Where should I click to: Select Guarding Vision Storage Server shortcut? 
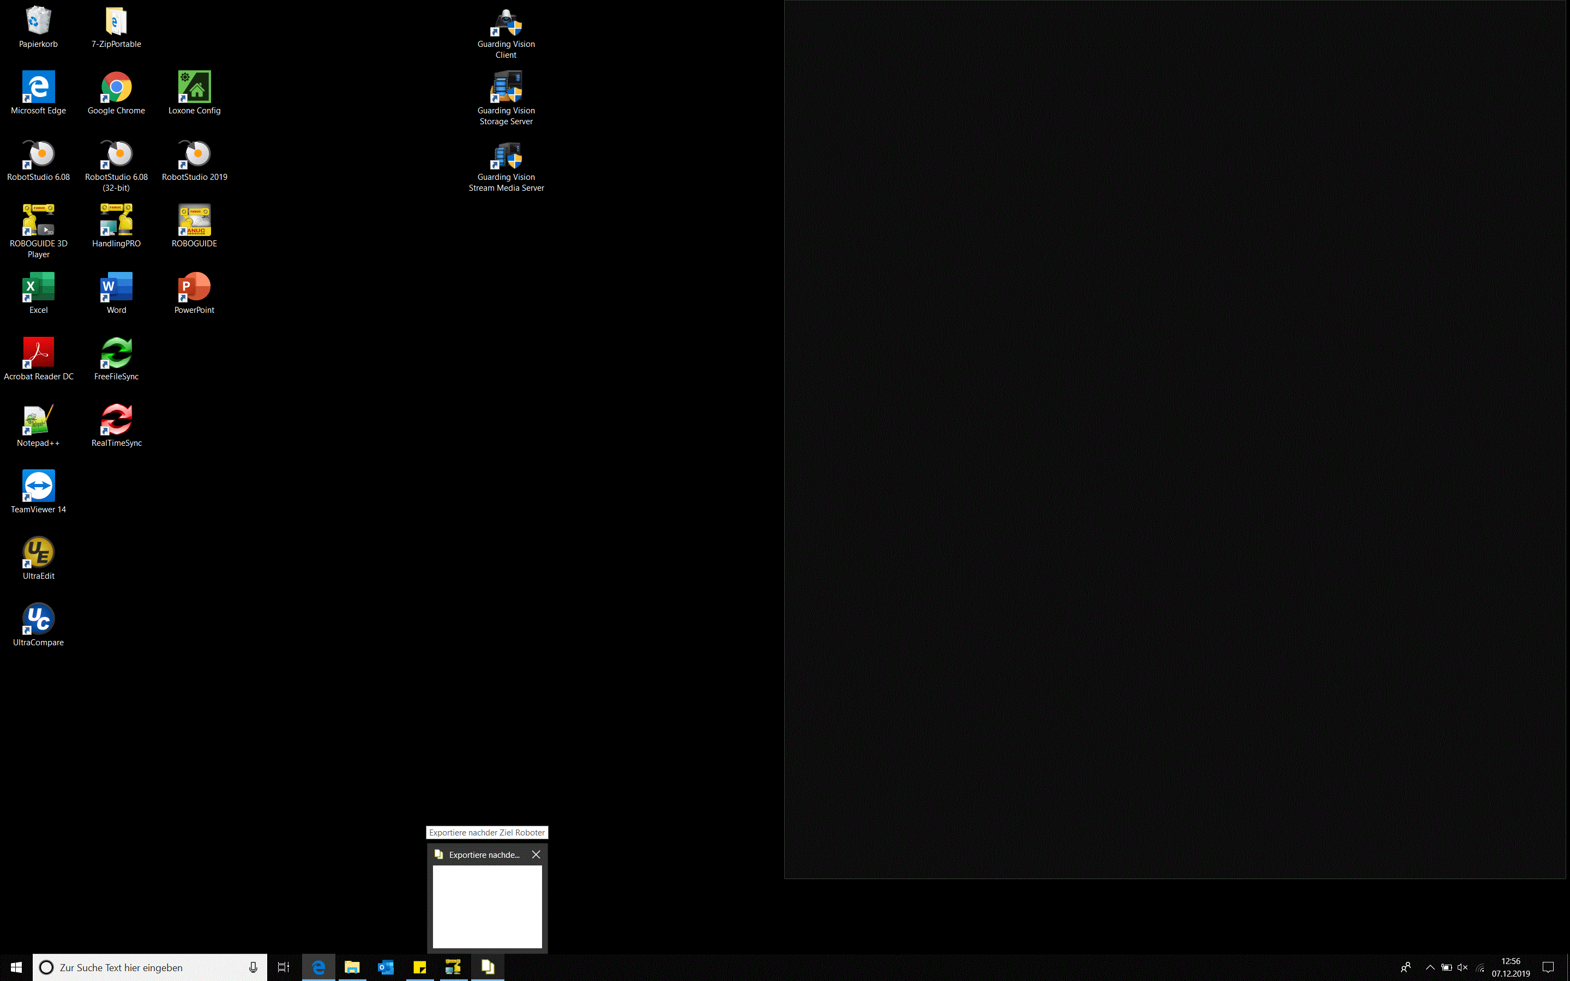pos(506,99)
